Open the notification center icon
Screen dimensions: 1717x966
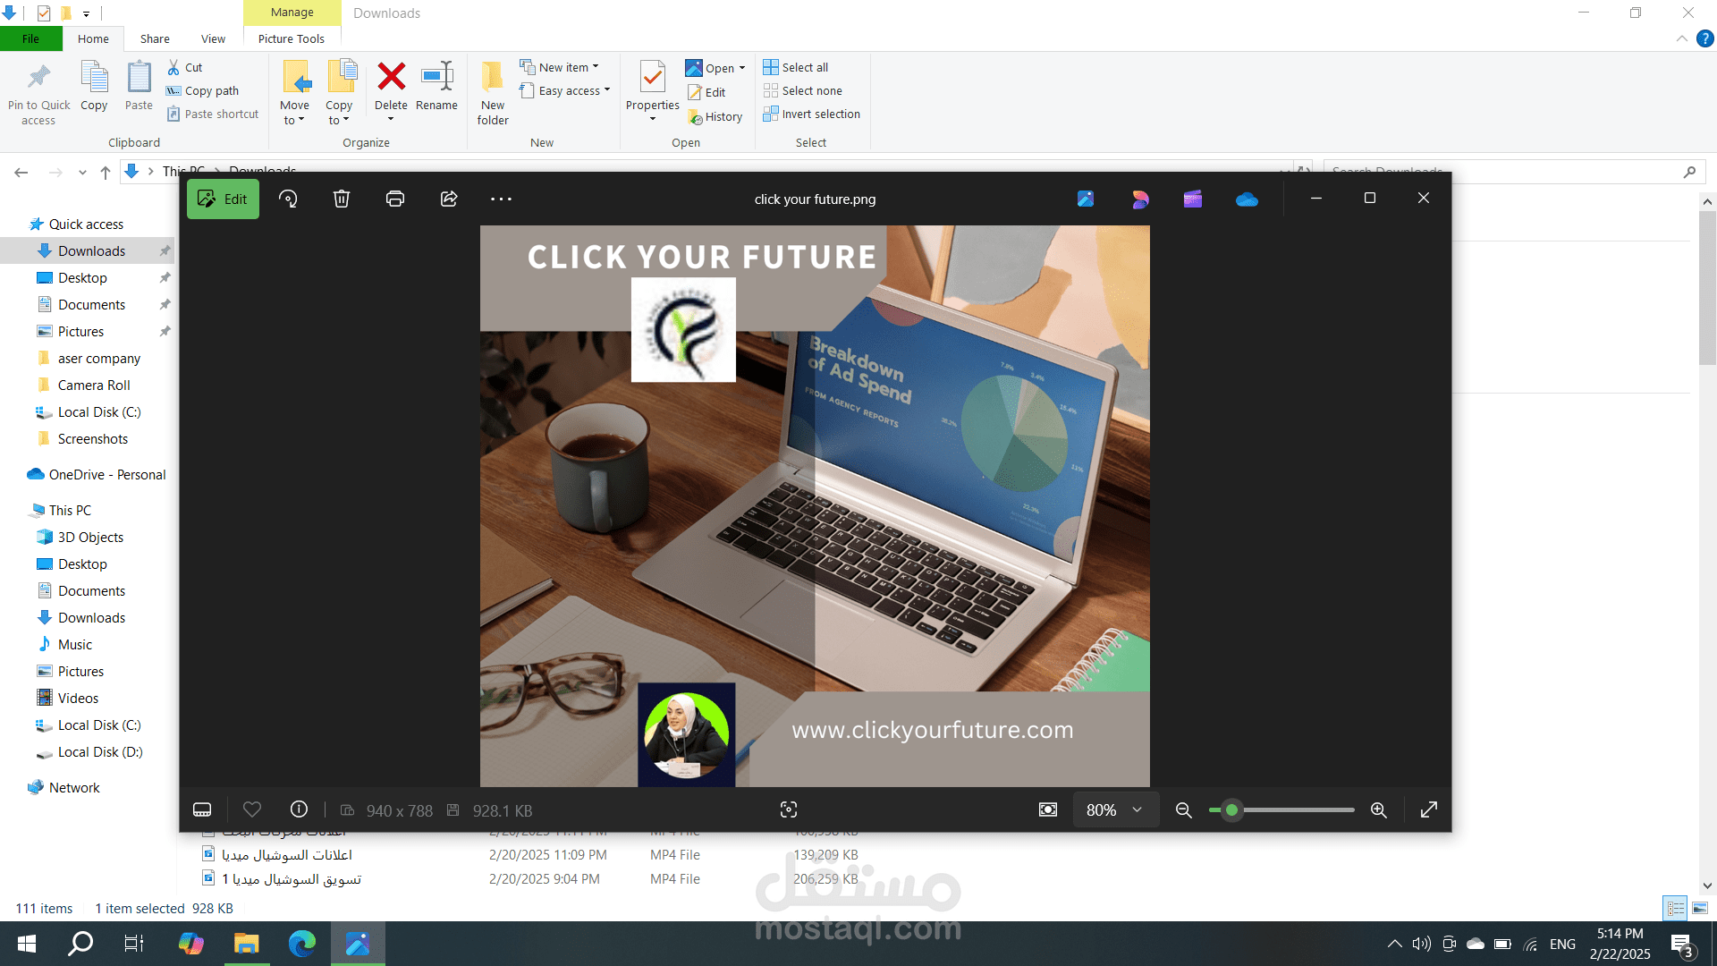click(x=1681, y=944)
